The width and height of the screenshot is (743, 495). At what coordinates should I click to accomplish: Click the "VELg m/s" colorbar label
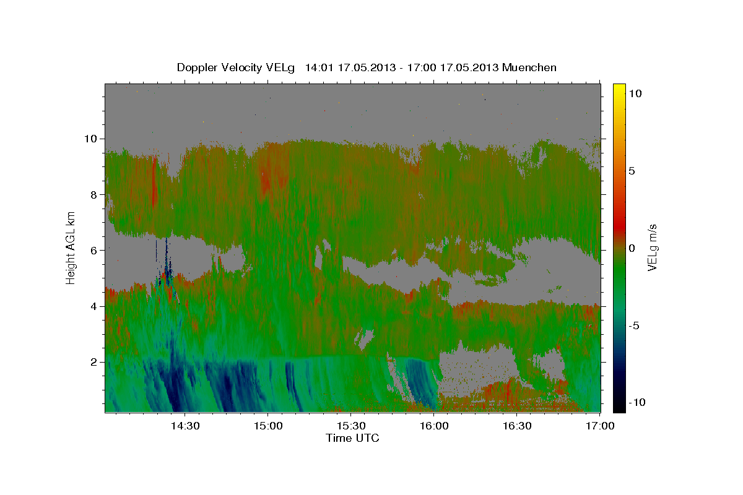coord(653,247)
